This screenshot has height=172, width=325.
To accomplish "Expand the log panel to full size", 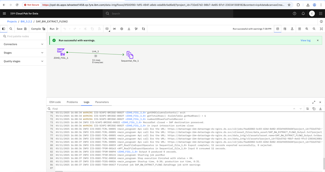I will pyautogui.click(x=313, y=102).
